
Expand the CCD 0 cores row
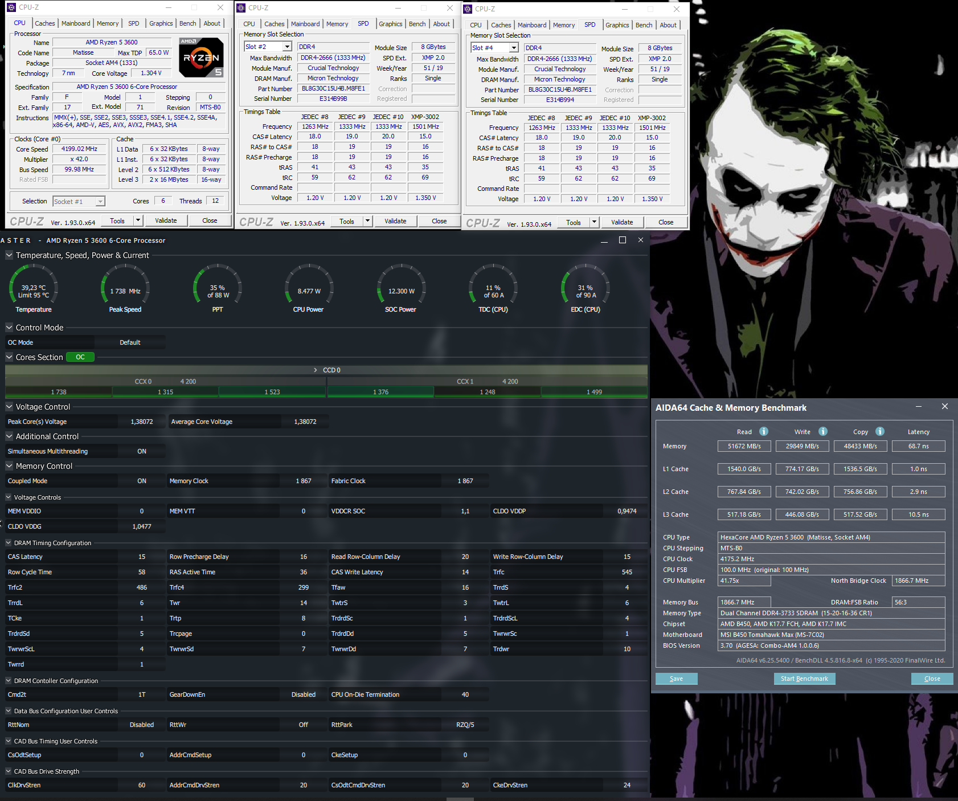point(316,370)
